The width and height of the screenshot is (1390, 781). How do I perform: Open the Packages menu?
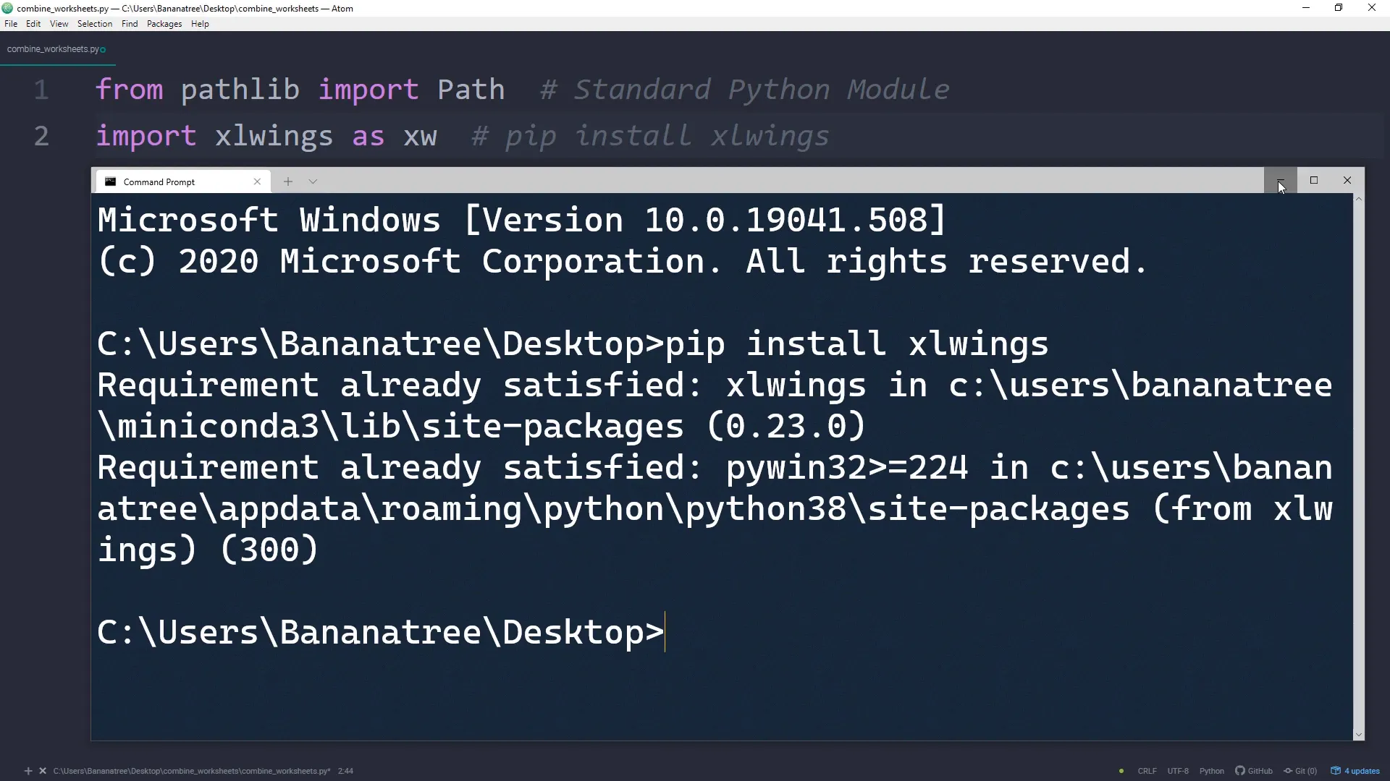point(164,24)
